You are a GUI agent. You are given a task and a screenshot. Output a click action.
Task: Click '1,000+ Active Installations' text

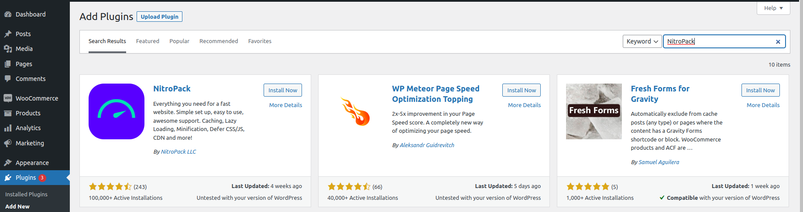(600, 198)
